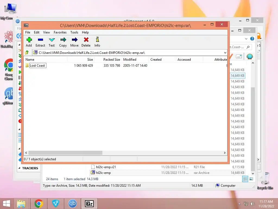Image resolution: width=278 pixels, height=209 pixels.
Task: Switch Explorer to details view icon
Action: point(245,179)
